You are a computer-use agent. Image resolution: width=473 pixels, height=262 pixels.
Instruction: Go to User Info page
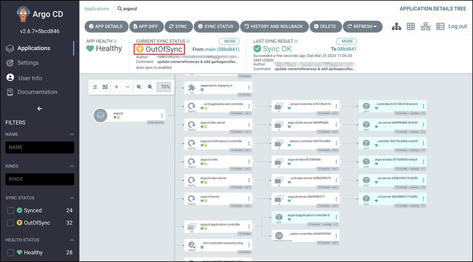[x=24, y=78]
